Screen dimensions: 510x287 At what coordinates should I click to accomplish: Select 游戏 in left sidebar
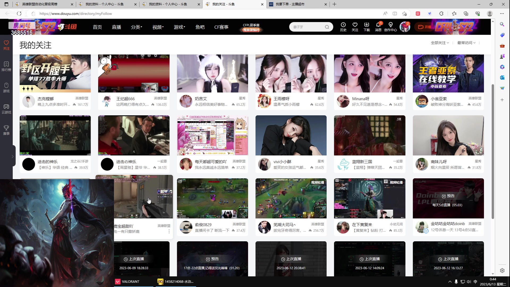click(6, 87)
